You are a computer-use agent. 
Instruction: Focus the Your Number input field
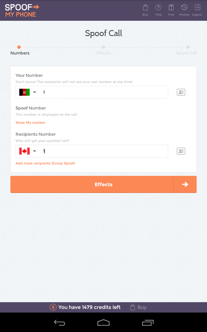[x=92, y=92]
